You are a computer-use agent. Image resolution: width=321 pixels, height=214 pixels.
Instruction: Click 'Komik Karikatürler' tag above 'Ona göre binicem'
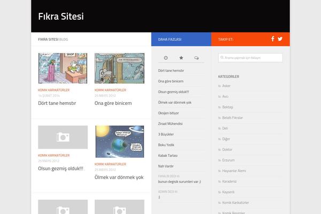[110, 90]
